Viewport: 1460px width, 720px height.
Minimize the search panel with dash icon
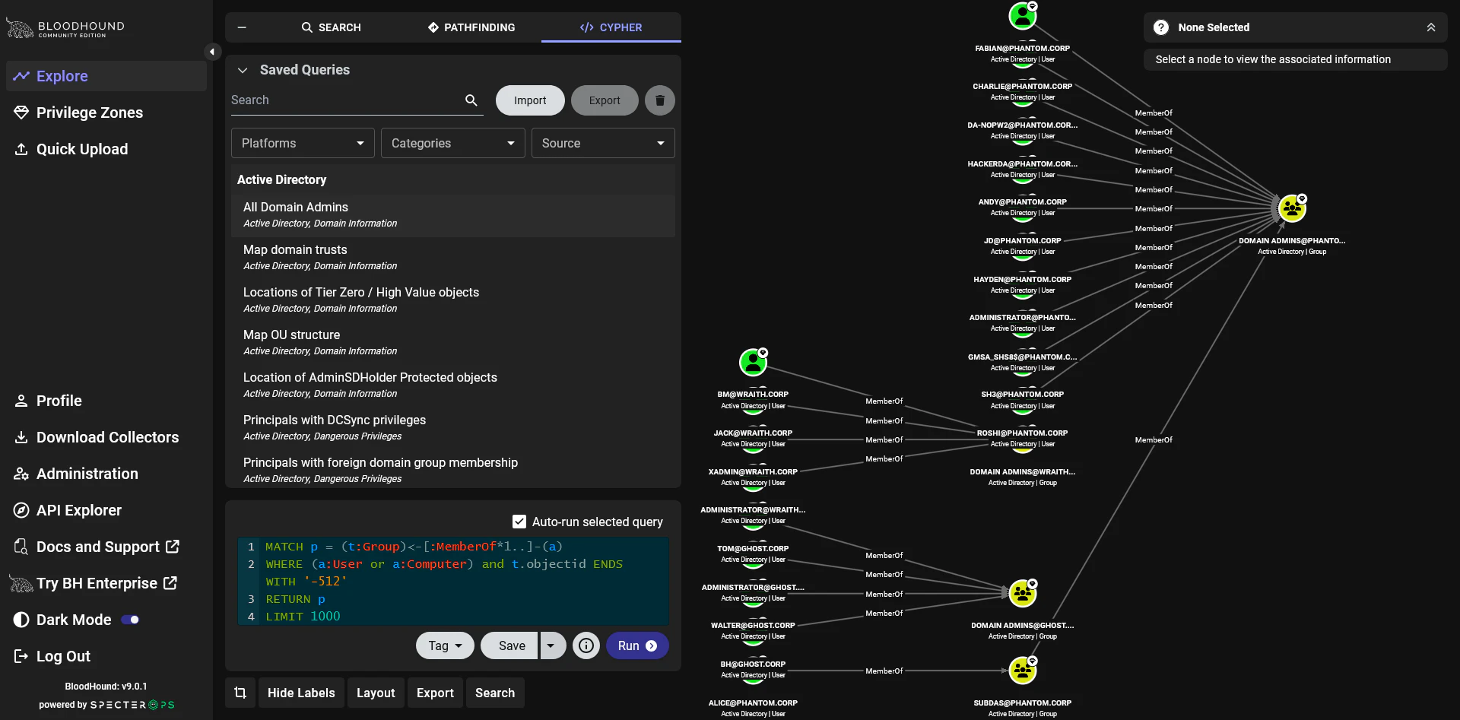pos(242,27)
